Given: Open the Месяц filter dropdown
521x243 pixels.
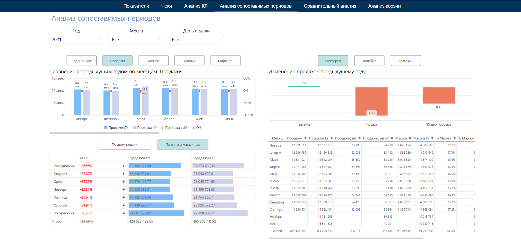Looking at the screenshot, I should tap(136, 40).
